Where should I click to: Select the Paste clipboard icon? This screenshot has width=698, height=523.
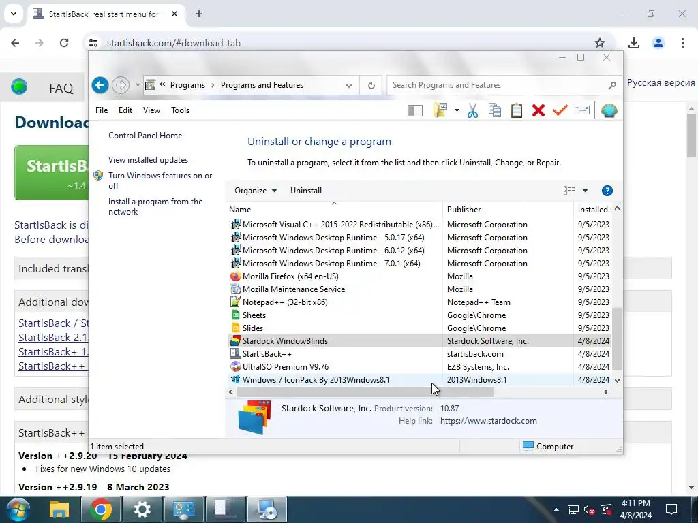(517, 110)
